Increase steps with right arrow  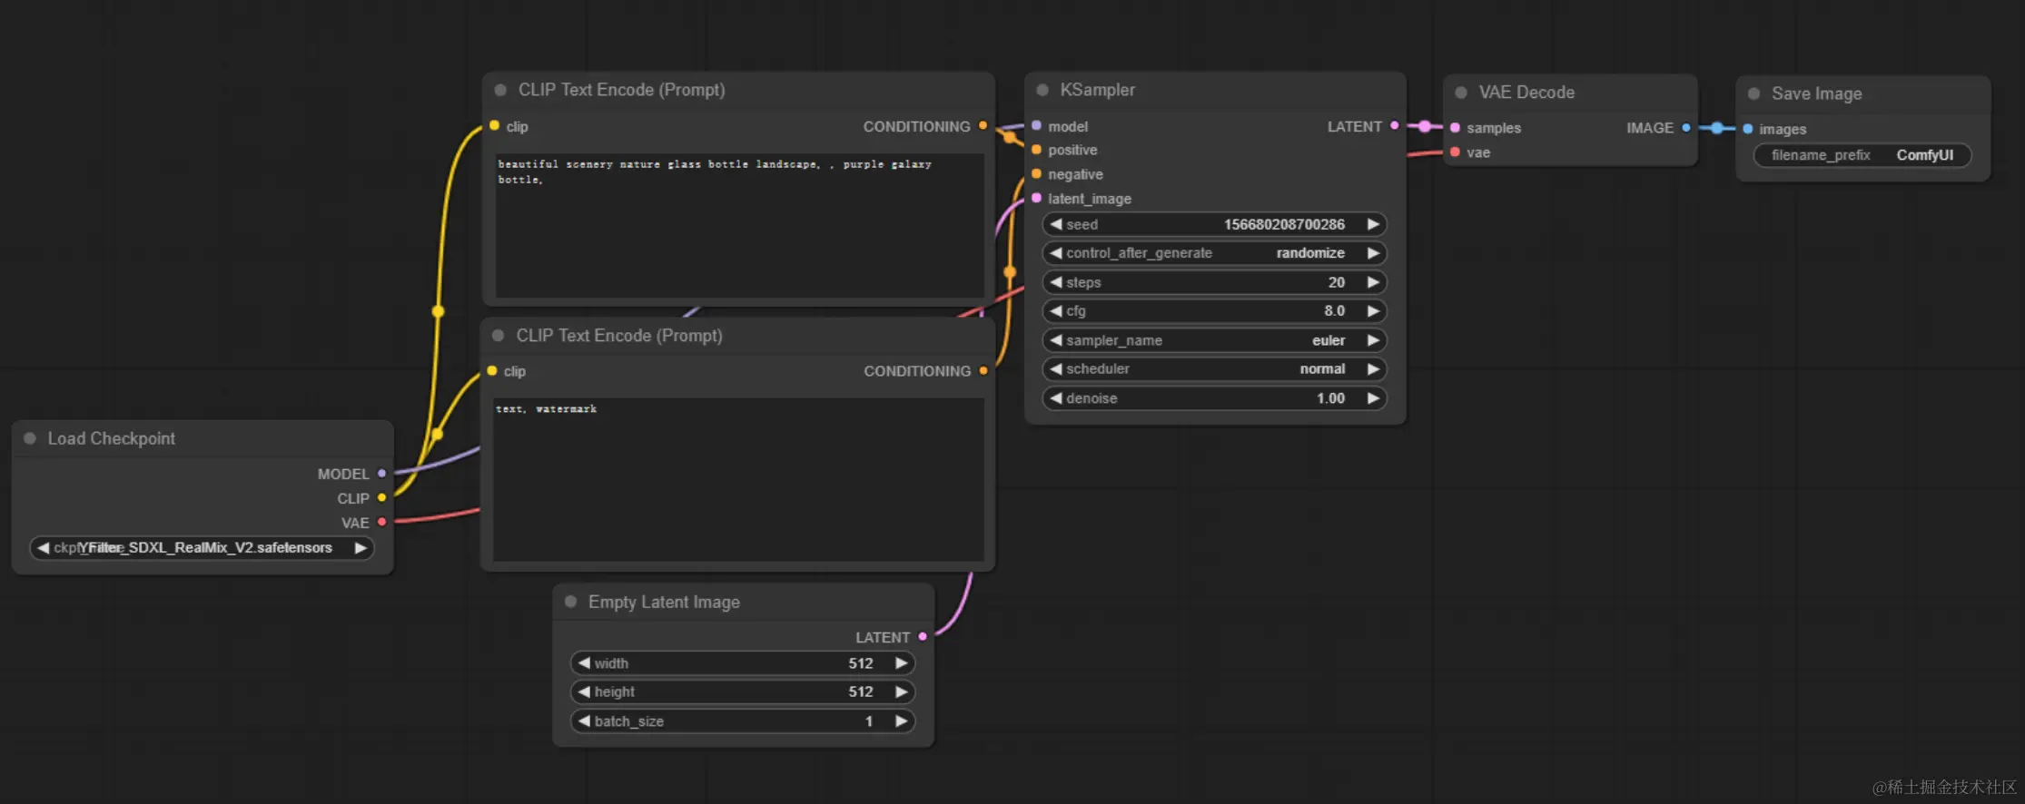point(1373,282)
